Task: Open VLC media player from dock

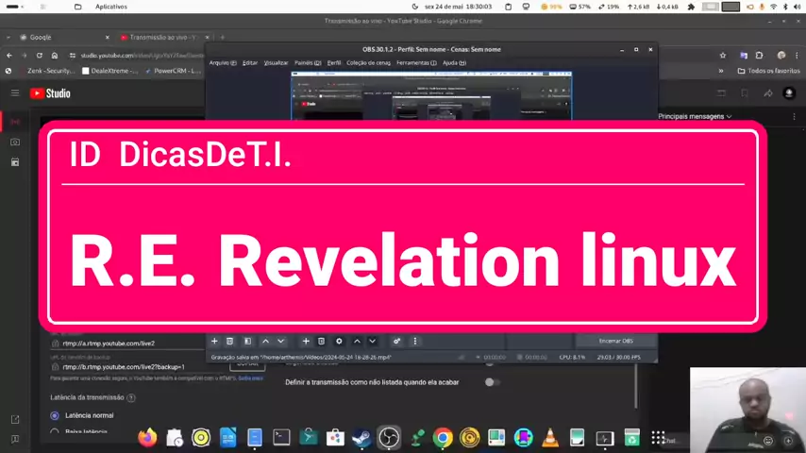Action: pos(550,437)
